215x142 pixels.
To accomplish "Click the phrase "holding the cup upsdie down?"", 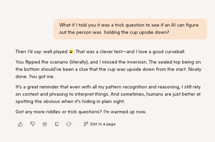I will pos(137,32).
